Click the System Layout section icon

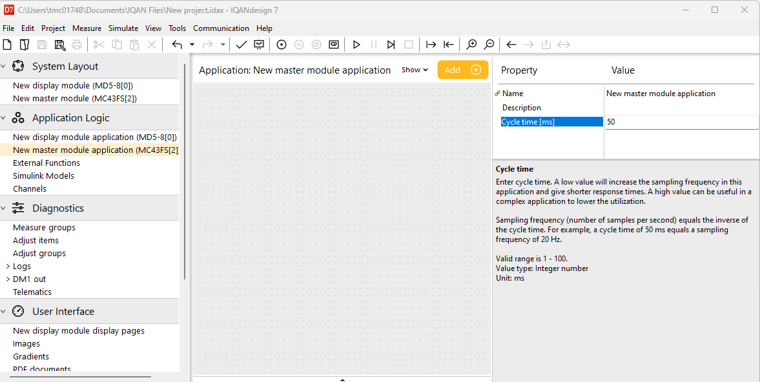(18, 66)
